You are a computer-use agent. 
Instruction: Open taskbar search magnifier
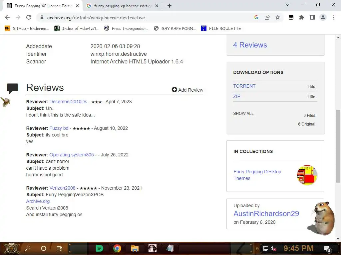click(x=28, y=248)
